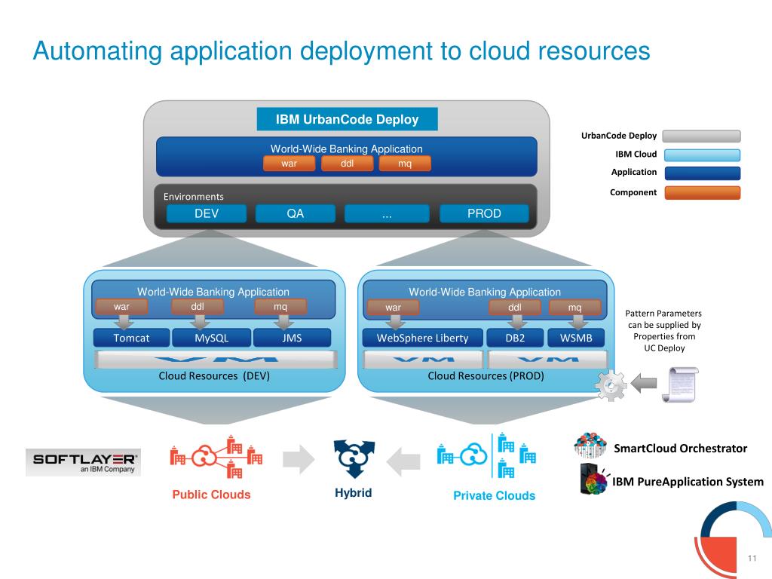Click the "Public Clouds" label
Viewport: 772px width, 579px height.
pos(211,495)
